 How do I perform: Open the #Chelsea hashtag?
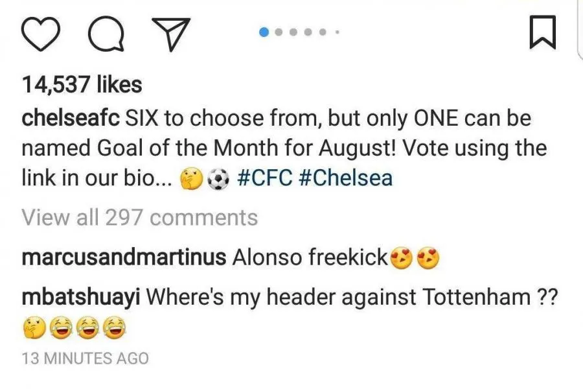345,178
